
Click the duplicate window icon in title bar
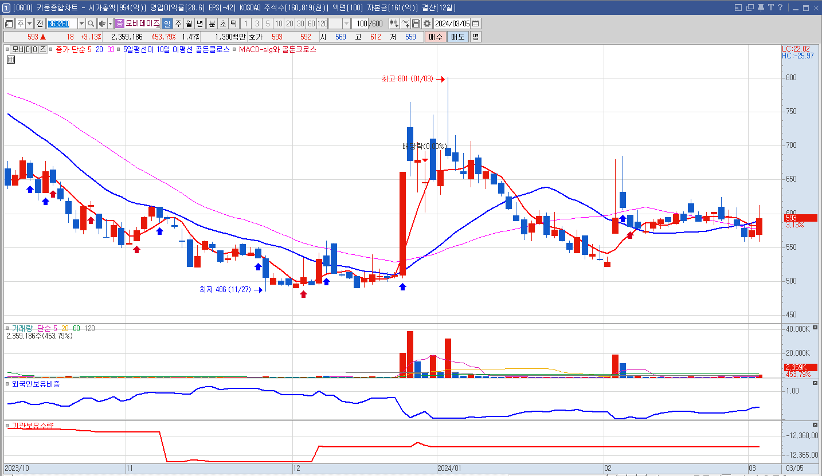point(750,7)
